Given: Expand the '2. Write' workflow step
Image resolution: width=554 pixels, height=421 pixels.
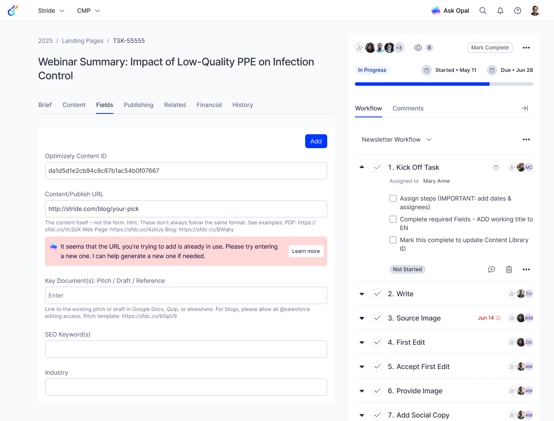Looking at the screenshot, I should [x=362, y=294].
